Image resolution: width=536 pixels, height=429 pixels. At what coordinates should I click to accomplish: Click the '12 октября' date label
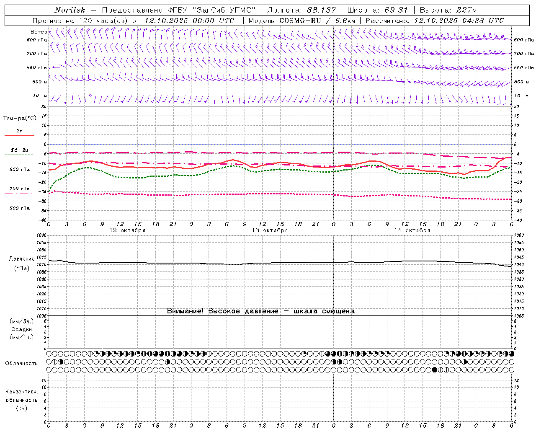[x=127, y=230]
